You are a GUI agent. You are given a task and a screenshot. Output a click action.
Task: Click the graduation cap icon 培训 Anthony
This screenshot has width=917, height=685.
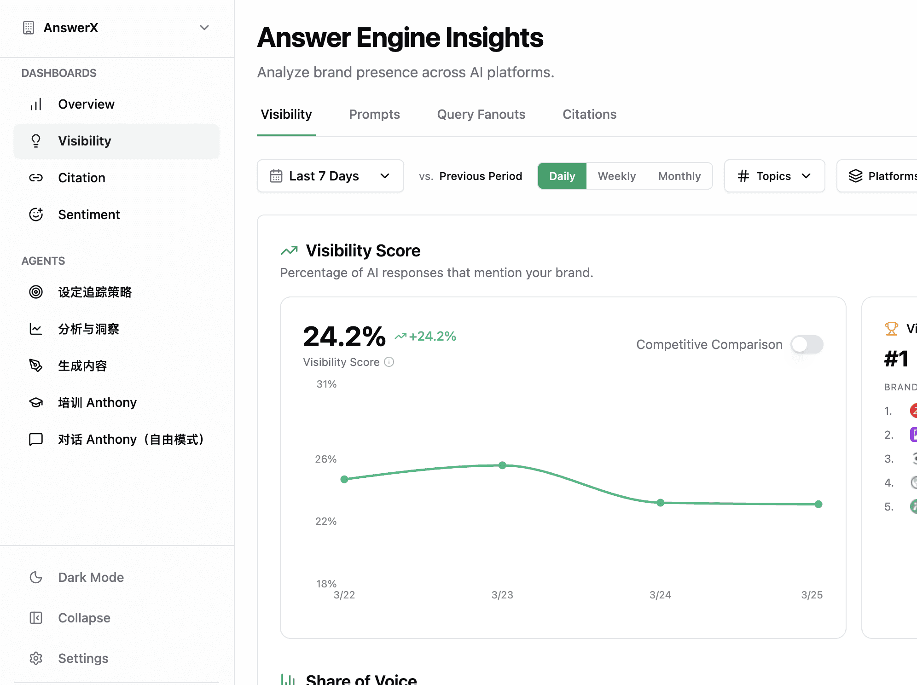click(x=36, y=402)
